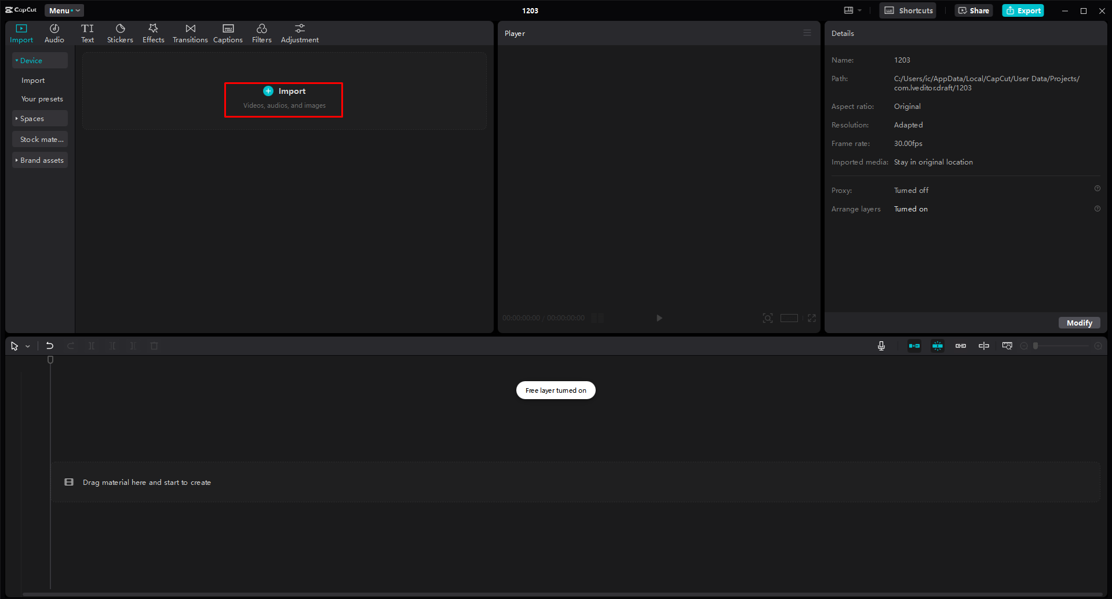Viewport: 1112px width, 599px height.
Task: Open the Import media tab
Action: coord(21,34)
